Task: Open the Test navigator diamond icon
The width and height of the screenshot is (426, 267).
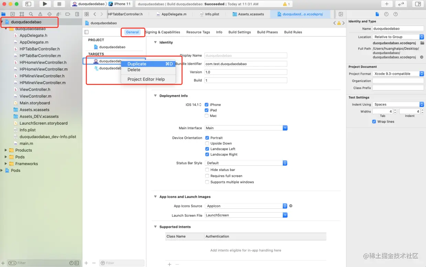Action: coord(49,14)
